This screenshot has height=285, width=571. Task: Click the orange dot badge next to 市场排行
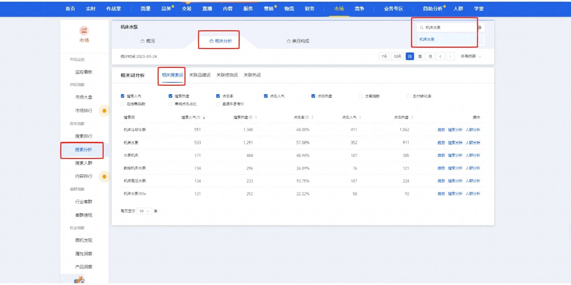pyautogui.click(x=104, y=111)
